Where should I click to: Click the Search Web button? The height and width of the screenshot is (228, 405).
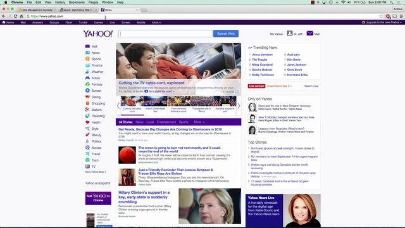(x=226, y=34)
